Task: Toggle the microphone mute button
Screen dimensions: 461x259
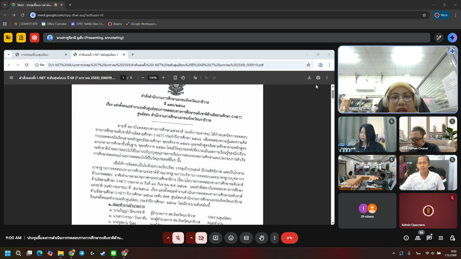Action: click(x=178, y=238)
